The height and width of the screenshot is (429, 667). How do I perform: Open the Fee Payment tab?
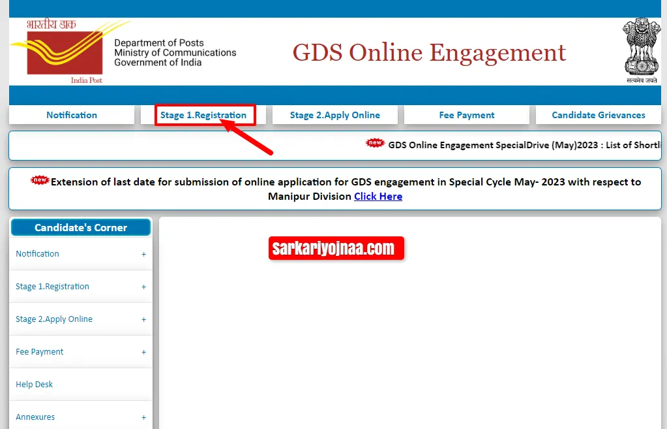[466, 115]
